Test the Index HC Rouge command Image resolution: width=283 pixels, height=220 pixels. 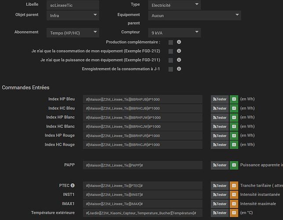click(x=220, y=145)
